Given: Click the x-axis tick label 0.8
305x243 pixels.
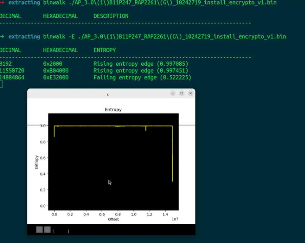Looking at the screenshot, I should coord(118,215).
